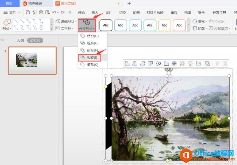
Task: Open the 形状效果 shape effects dropdown
Action: coord(219,28)
